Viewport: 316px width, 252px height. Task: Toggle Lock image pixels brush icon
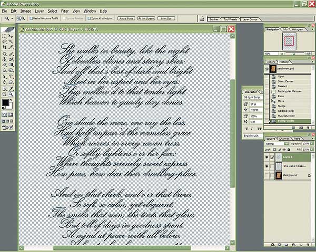coord(279,150)
